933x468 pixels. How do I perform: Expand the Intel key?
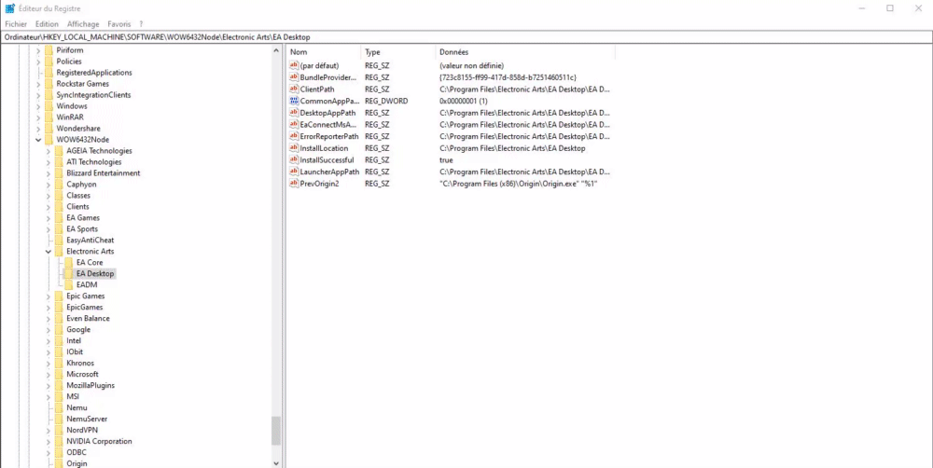[49, 340]
